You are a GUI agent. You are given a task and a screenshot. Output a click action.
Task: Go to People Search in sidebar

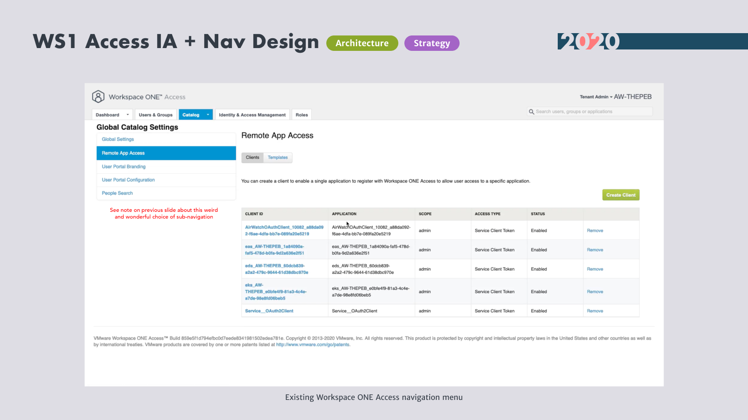pyautogui.click(x=117, y=193)
